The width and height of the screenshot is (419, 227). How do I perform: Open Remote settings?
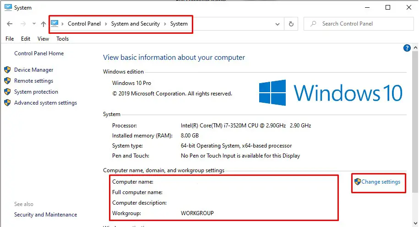click(34, 81)
